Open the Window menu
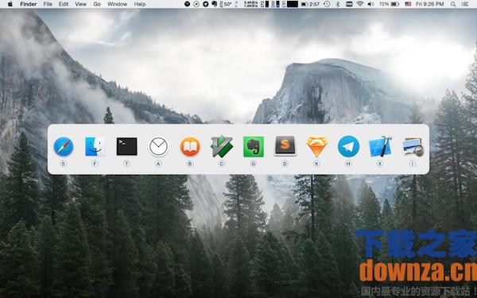This screenshot has height=298, width=477. pos(118,4)
